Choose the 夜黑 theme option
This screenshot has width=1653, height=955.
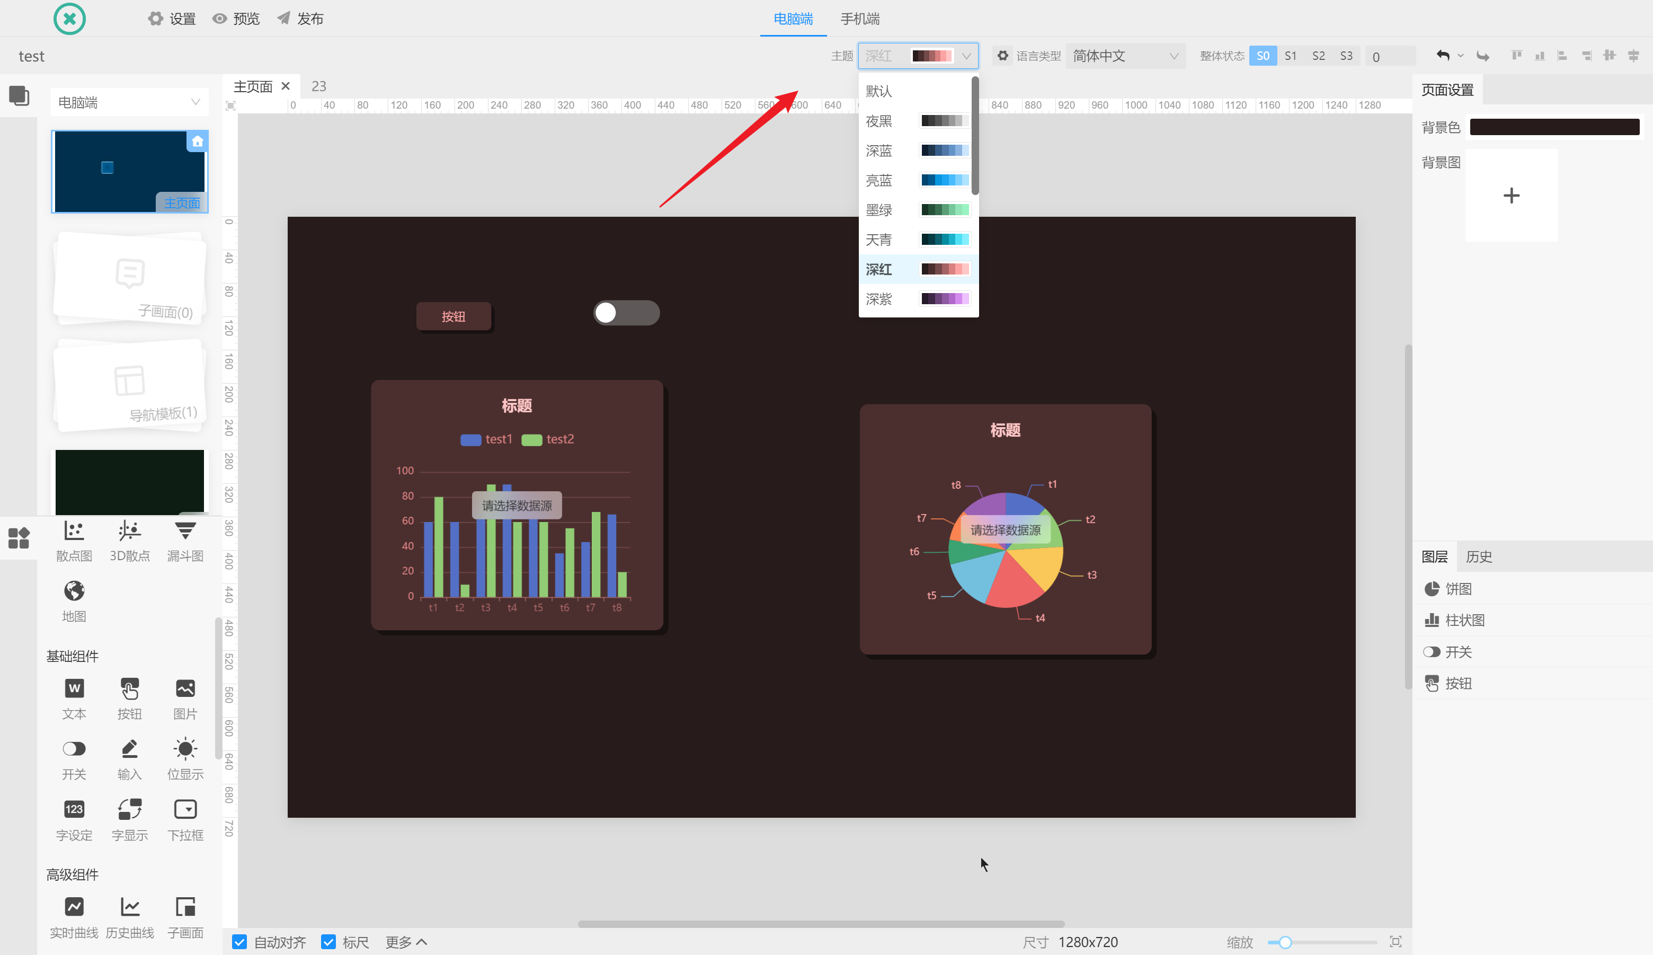(916, 121)
